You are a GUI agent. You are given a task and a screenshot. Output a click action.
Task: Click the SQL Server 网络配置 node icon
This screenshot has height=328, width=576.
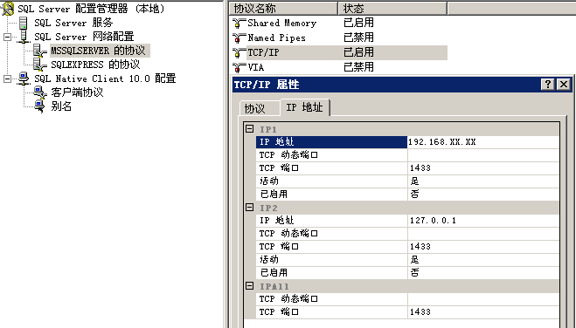pos(24,37)
